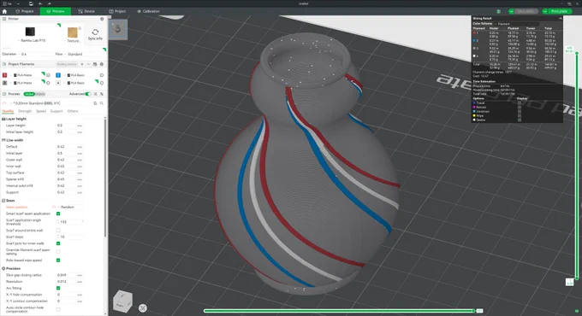Screen dimensions: 582x316
Task: Switch to the Project tab
Action: [117, 11]
